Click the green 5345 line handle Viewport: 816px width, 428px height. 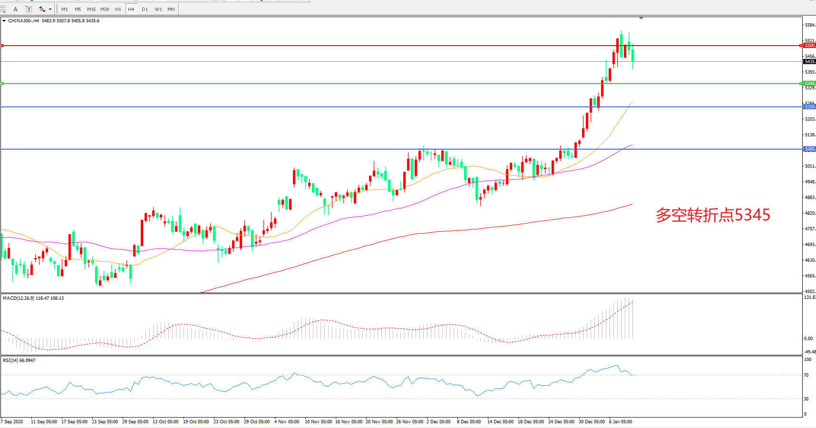coord(2,84)
